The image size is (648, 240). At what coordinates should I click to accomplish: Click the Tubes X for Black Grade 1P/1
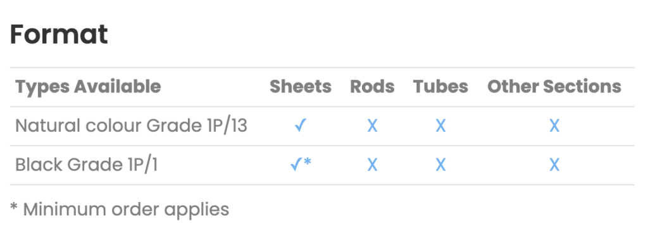pyautogui.click(x=440, y=165)
